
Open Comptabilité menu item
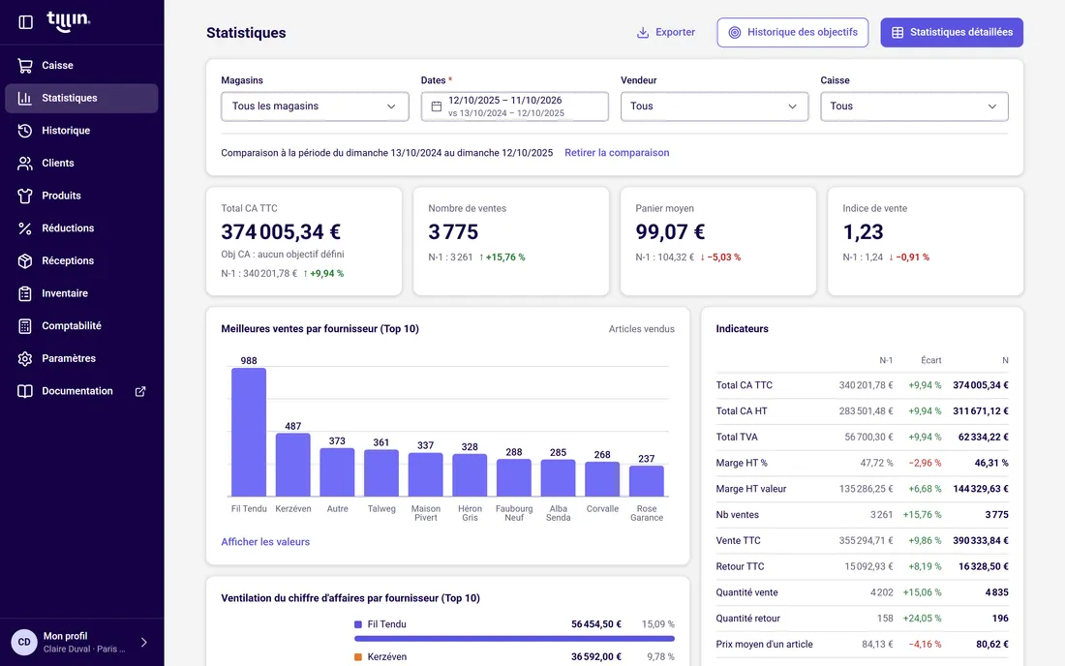tap(81, 326)
